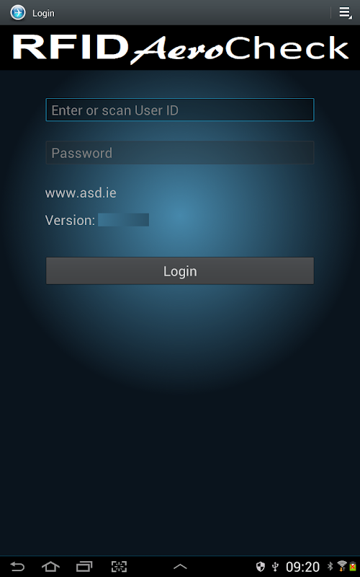Tap the battery indicator icon
This screenshot has height=577, width=360.
(x=353, y=566)
